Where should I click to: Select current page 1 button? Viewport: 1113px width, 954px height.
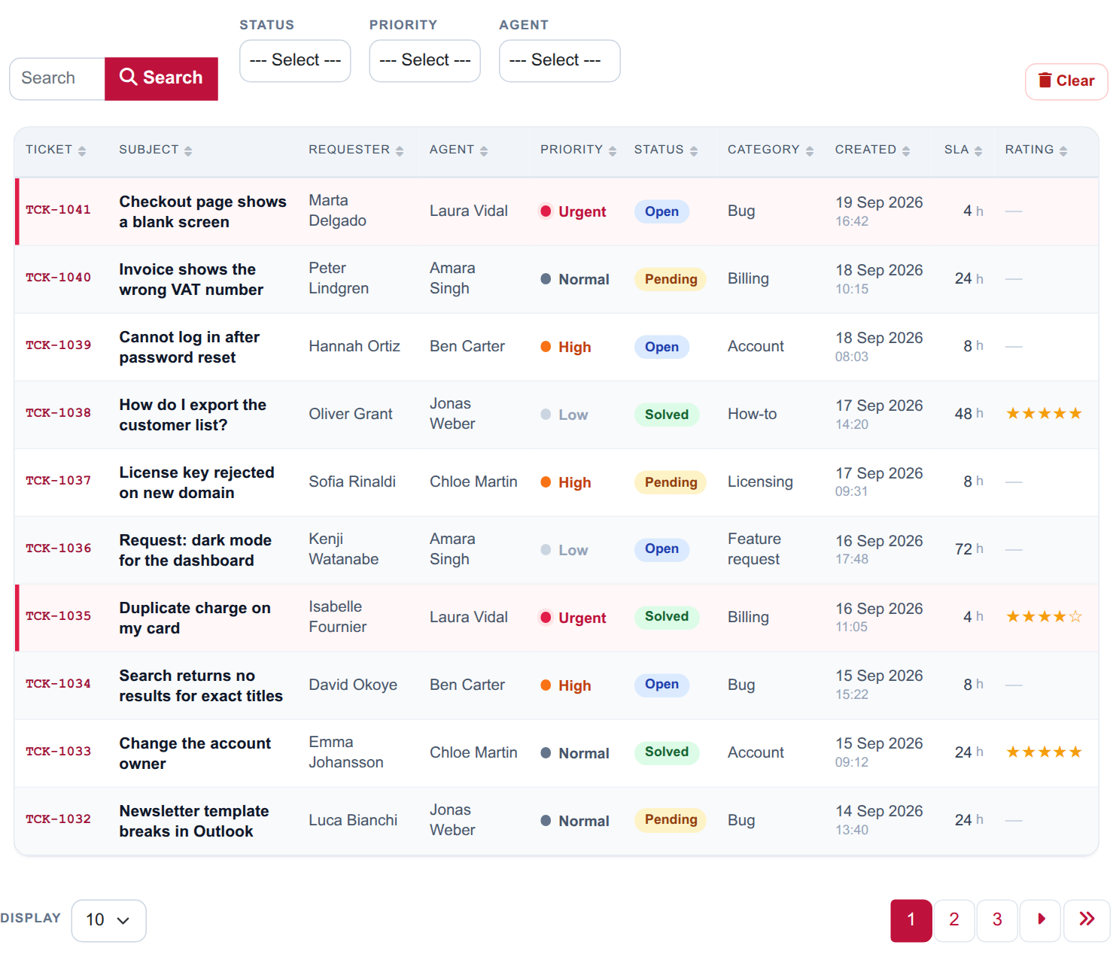(x=911, y=920)
